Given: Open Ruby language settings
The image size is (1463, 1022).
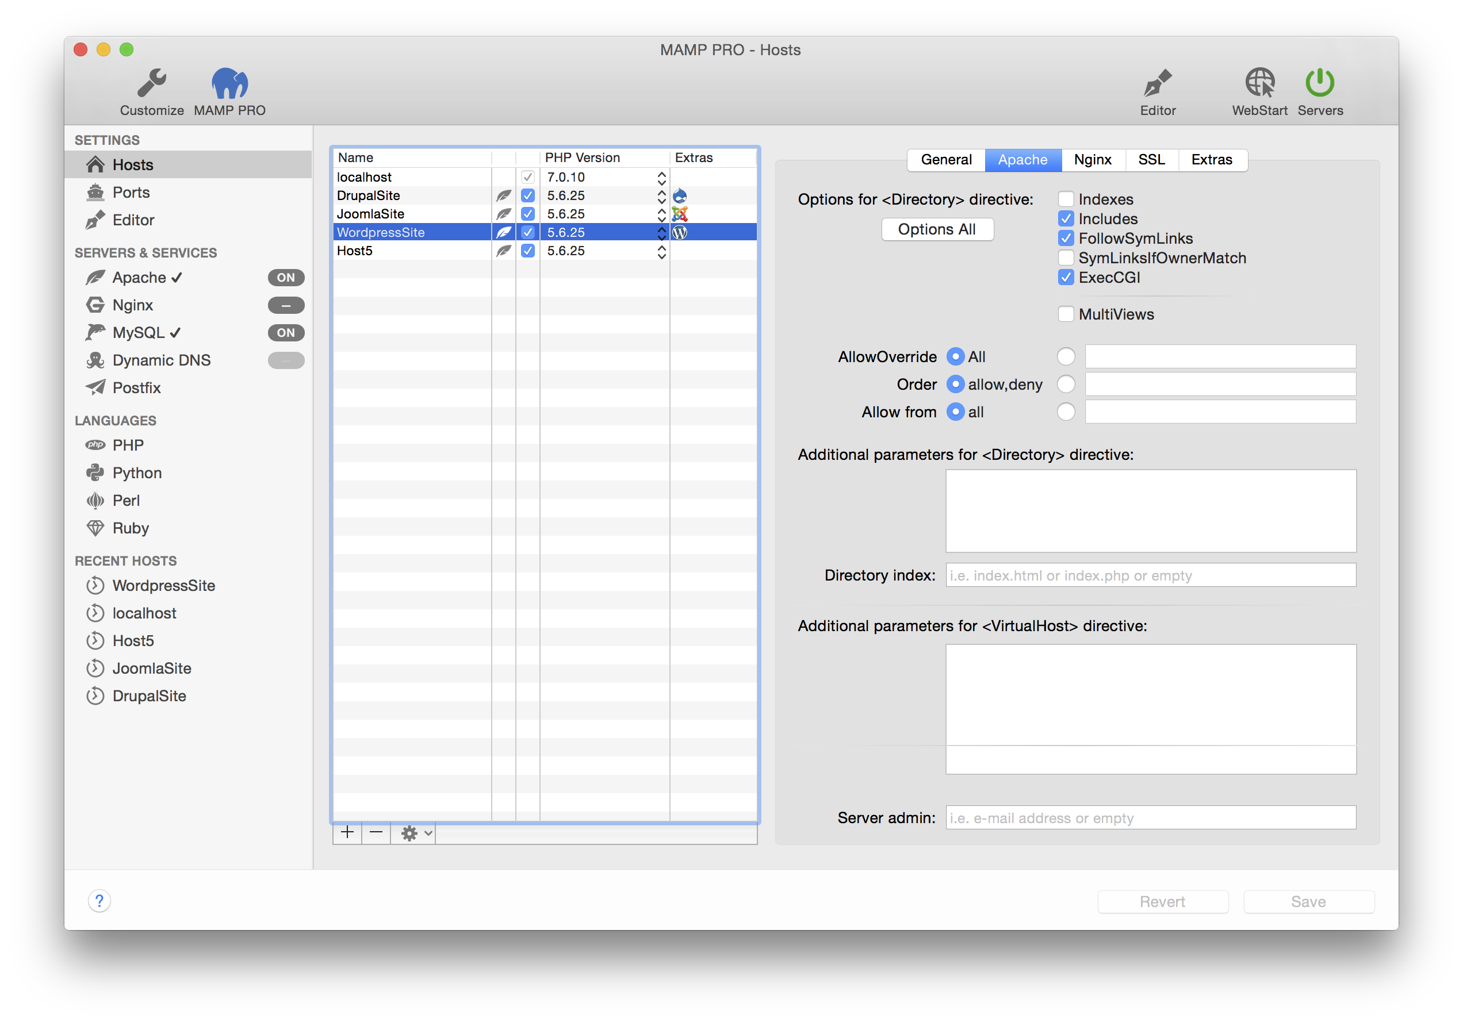Looking at the screenshot, I should (117, 528).
